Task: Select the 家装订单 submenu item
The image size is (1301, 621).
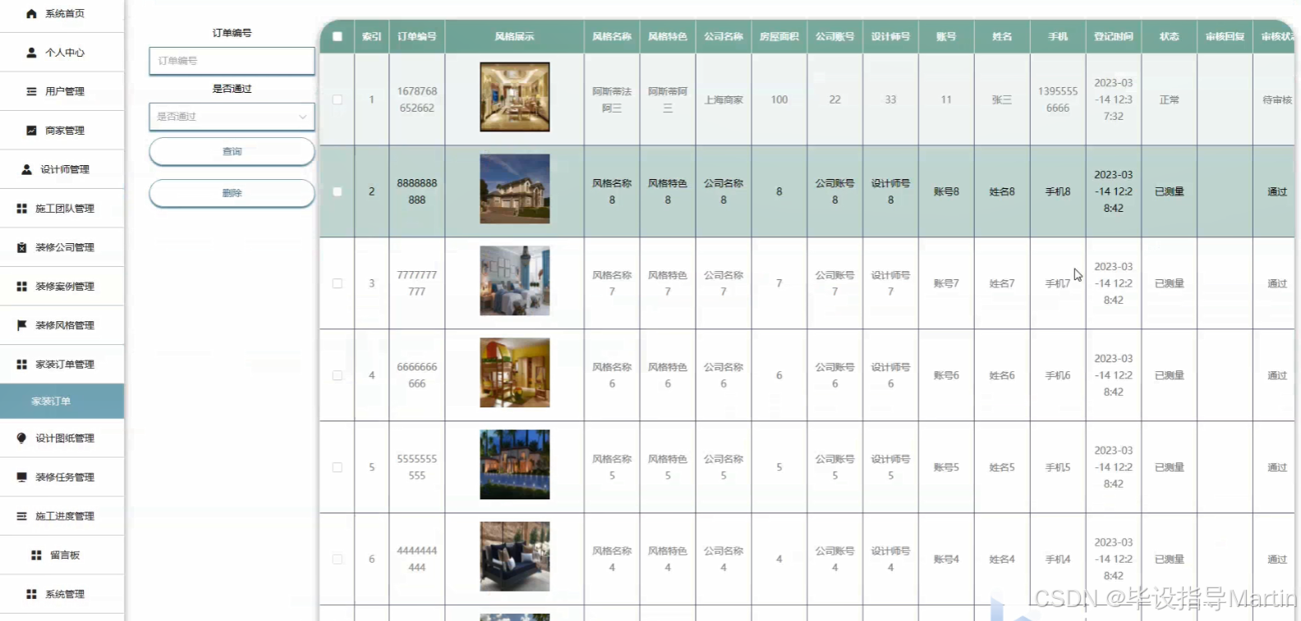Action: [62, 401]
